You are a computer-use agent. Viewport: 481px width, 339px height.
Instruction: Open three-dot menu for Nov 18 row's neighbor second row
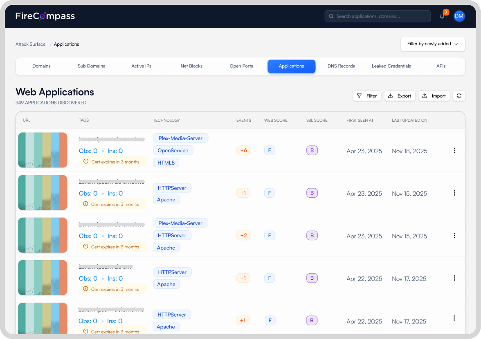(454, 193)
